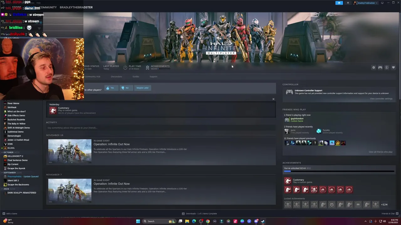Switch to the Discussions tab

pos(116,77)
